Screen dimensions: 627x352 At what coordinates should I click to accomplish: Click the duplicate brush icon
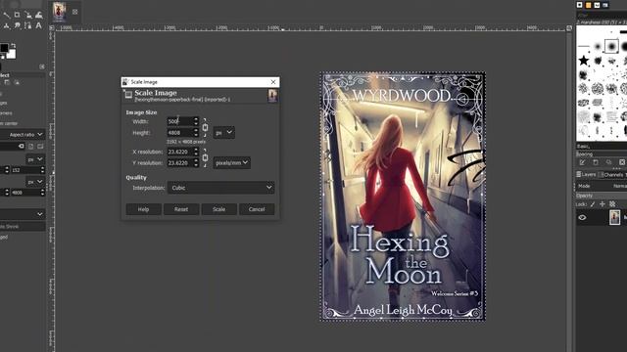[x=608, y=162]
